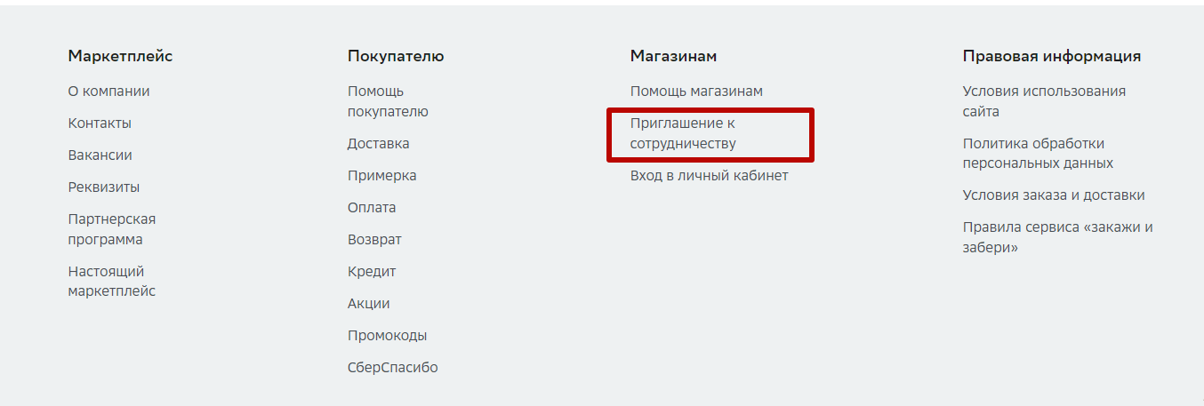Click the Примерка link
This screenshot has width=1204, height=406.
tap(382, 175)
